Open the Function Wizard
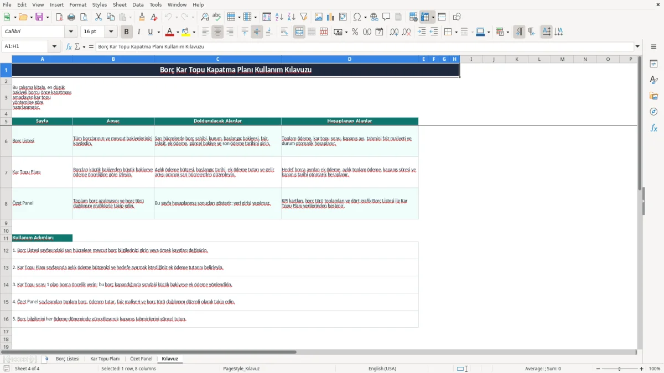 69,46
